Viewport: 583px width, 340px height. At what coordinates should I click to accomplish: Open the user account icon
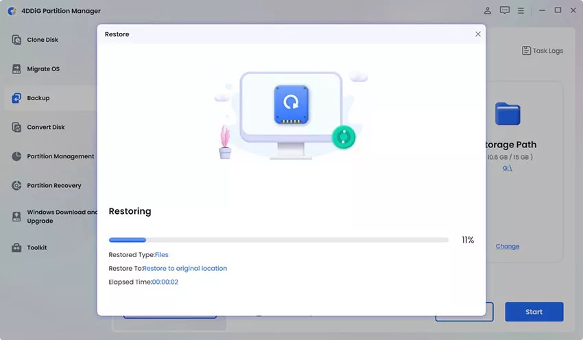click(488, 10)
